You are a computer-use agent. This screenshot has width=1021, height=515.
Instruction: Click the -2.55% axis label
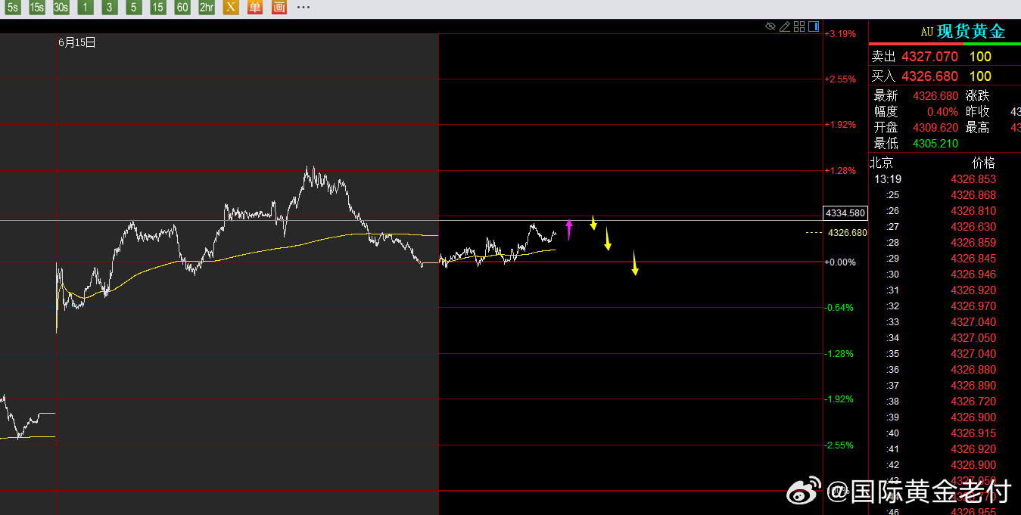pyautogui.click(x=840, y=445)
